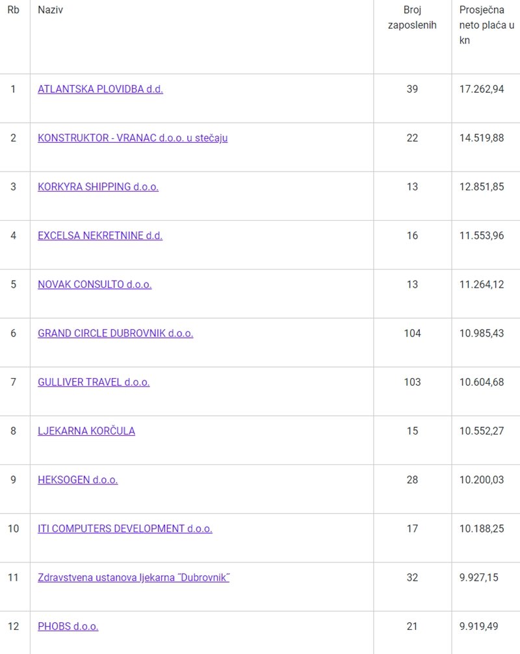Viewport: 520px width, 654px height.
Task: Open Zdravstvena ustanova ljekarna Dubrovnik link
Action: 133,578
